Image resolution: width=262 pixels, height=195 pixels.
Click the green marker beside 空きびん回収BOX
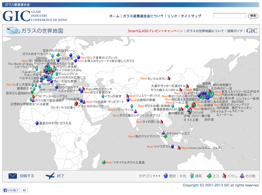coord(32,92)
